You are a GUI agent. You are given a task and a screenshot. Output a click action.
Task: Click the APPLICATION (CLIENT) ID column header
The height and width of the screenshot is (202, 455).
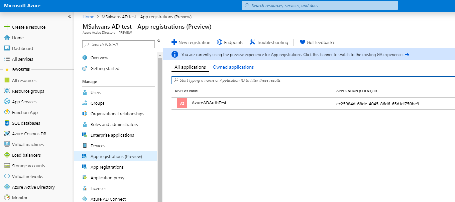coord(357,91)
